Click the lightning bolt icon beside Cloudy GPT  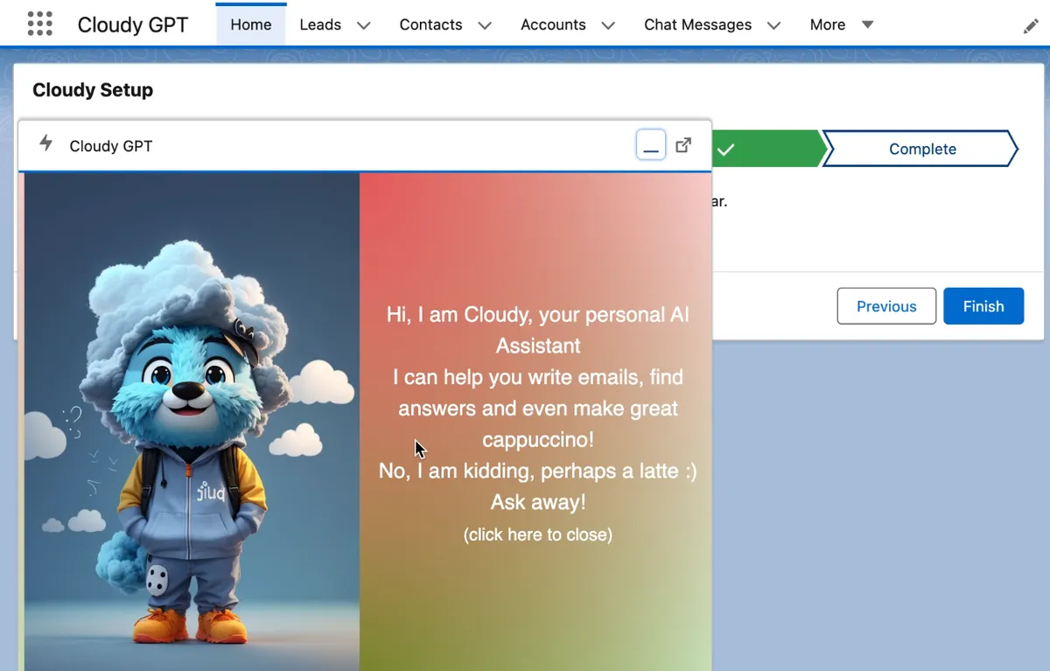click(46, 144)
